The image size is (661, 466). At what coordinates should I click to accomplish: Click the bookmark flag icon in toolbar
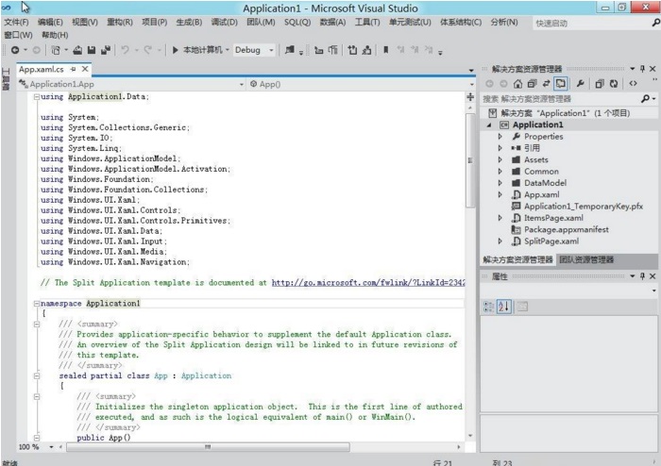388,50
